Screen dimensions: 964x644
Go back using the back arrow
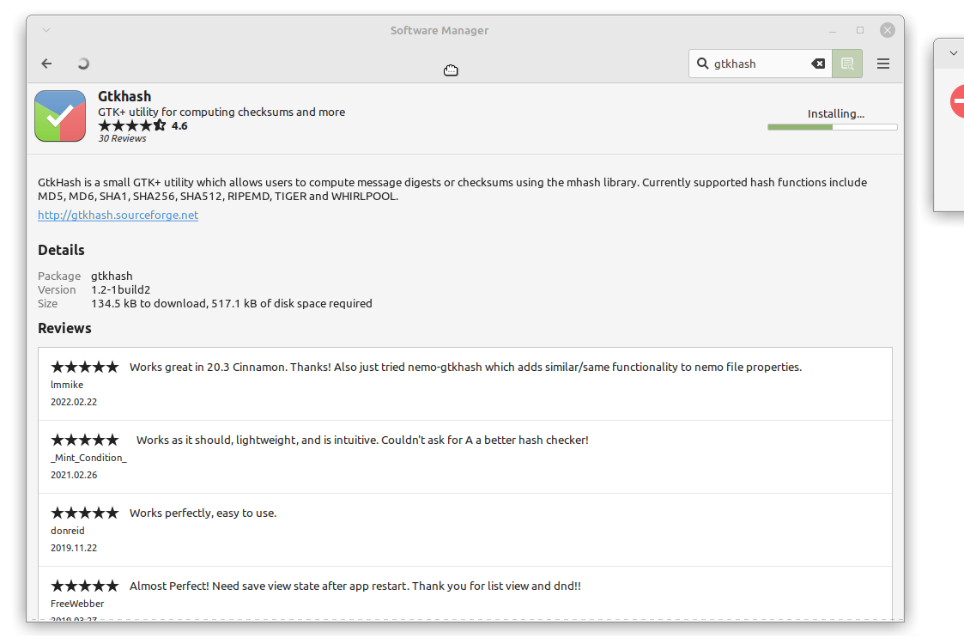(46, 64)
